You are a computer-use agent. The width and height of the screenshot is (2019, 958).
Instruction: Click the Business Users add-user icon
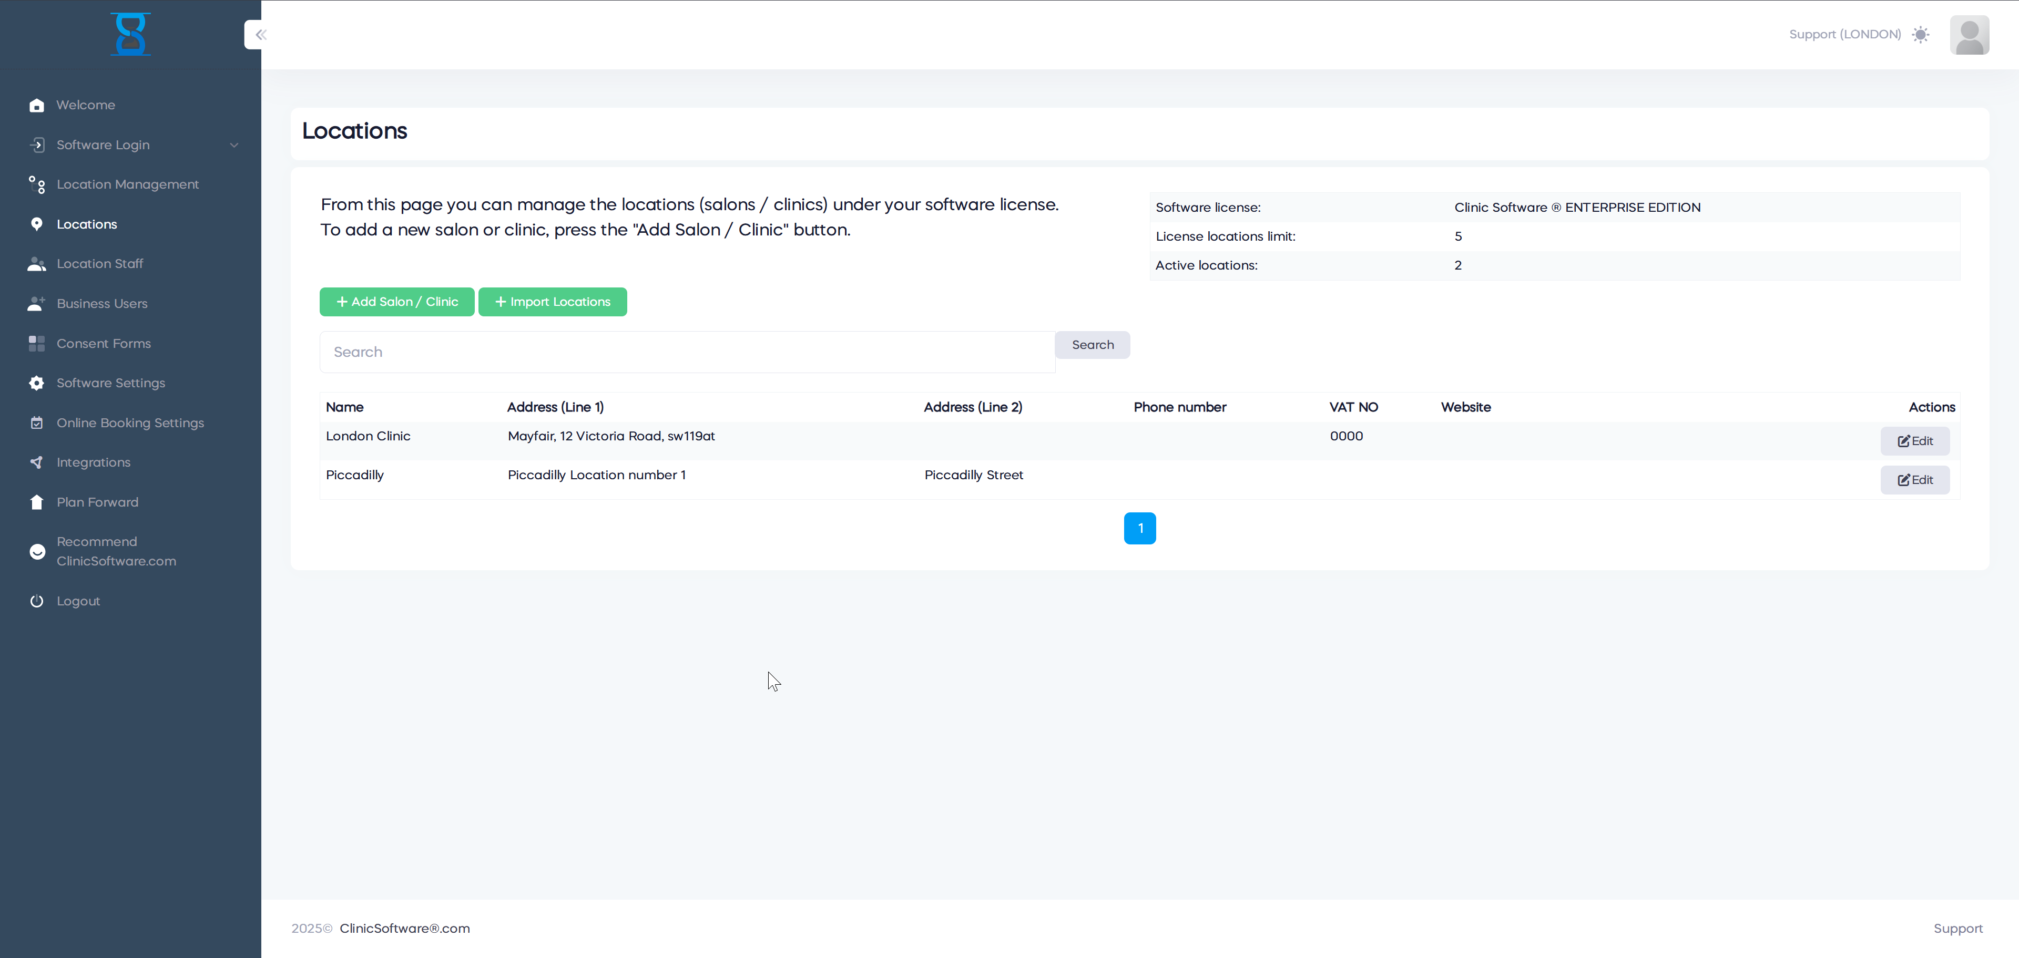pyautogui.click(x=37, y=304)
